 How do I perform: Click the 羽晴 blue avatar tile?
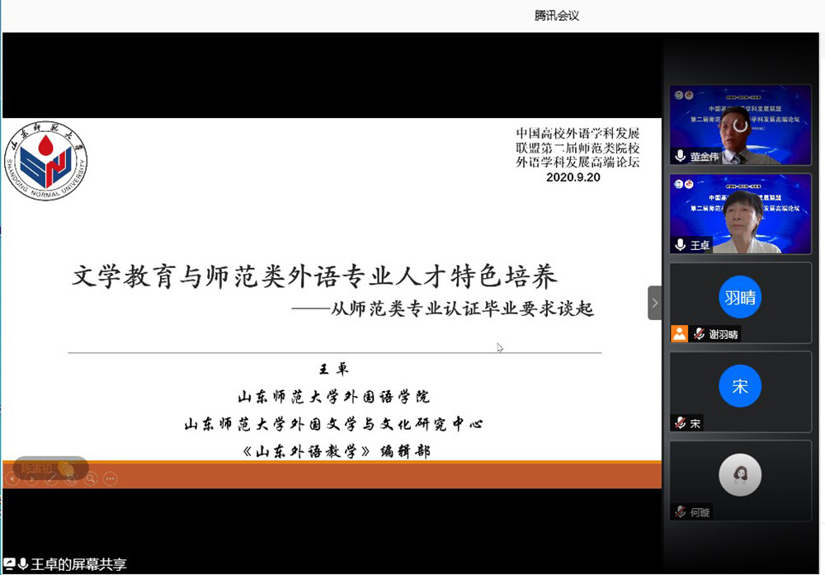pyautogui.click(x=740, y=297)
